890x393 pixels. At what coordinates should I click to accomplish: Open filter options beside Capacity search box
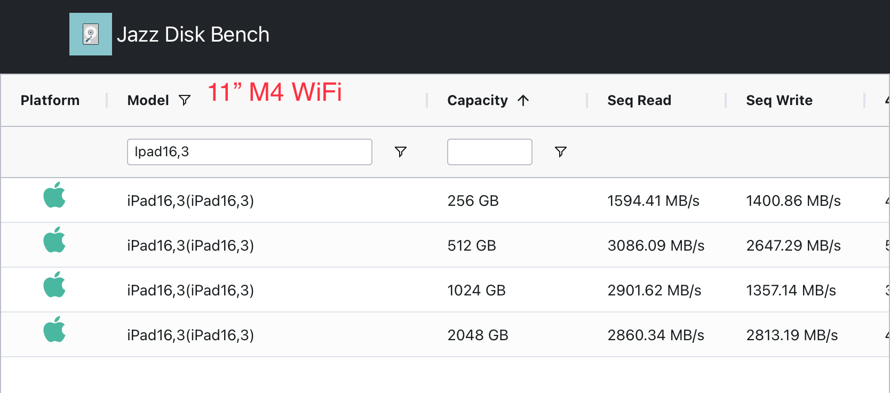[x=560, y=152]
